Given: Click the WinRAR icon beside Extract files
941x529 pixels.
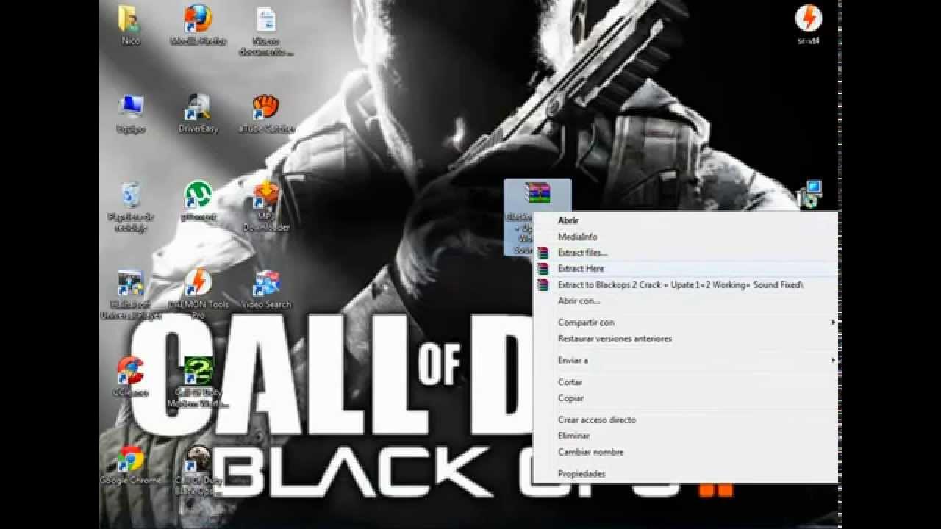Looking at the screenshot, I should [543, 253].
